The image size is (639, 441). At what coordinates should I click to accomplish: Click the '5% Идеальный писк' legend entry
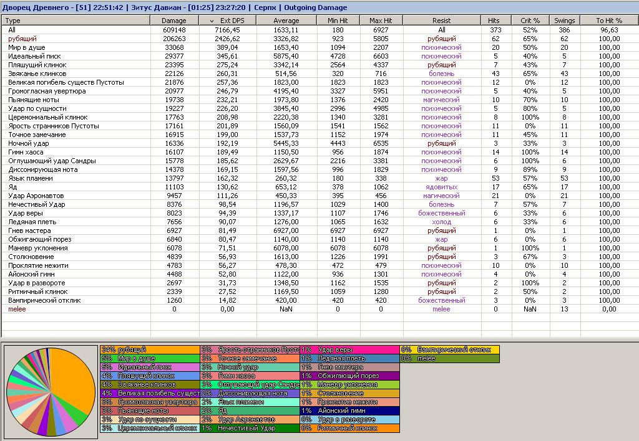[150, 367]
